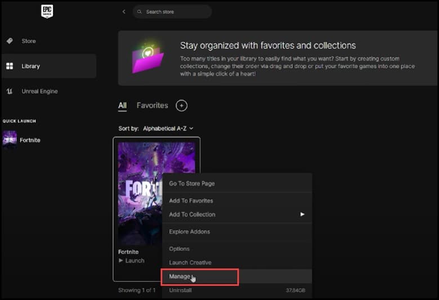The image size is (439, 300).
Task: Go back using the arrow
Action: [124, 11]
